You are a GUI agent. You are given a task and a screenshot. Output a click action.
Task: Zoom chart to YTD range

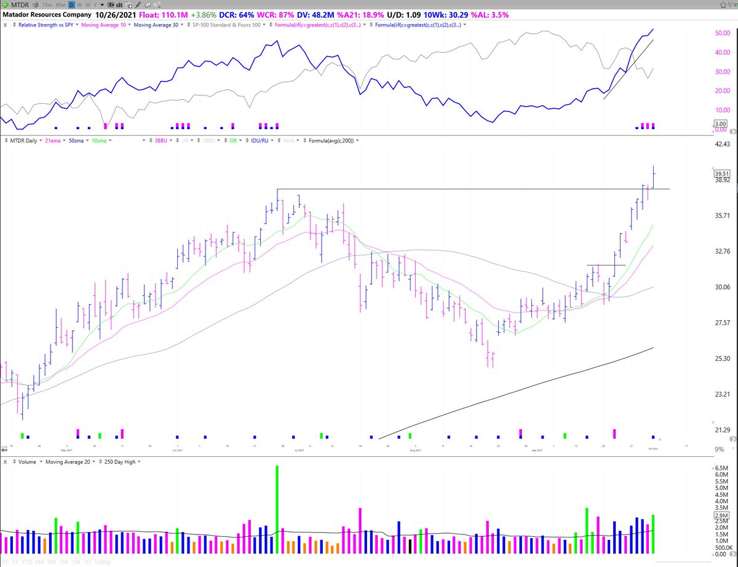tap(27, 562)
